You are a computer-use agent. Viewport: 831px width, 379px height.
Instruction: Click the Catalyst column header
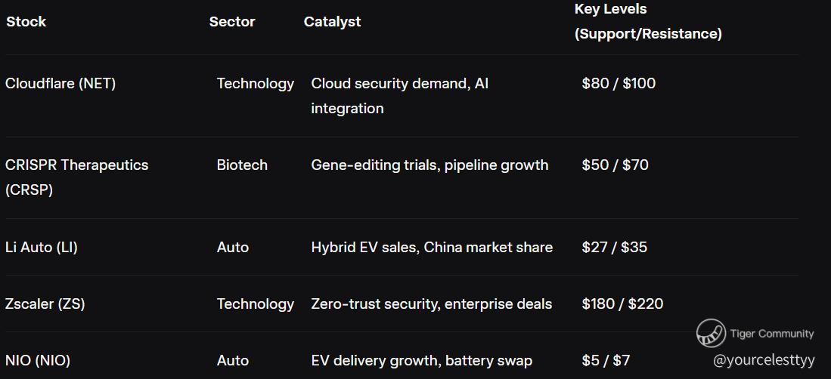click(332, 22)
